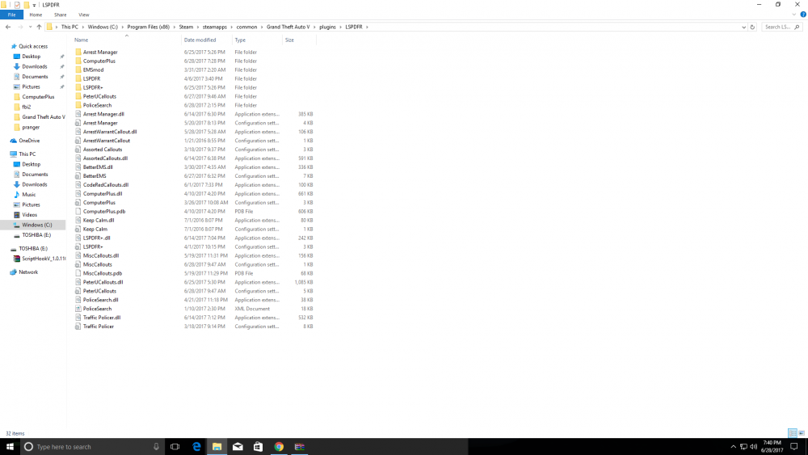
Task: Select the Arrest Manager folder icon
Action: click(78, 52)
